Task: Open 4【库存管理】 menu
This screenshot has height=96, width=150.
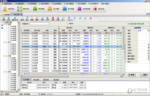Action: click(x=44, y=4)
